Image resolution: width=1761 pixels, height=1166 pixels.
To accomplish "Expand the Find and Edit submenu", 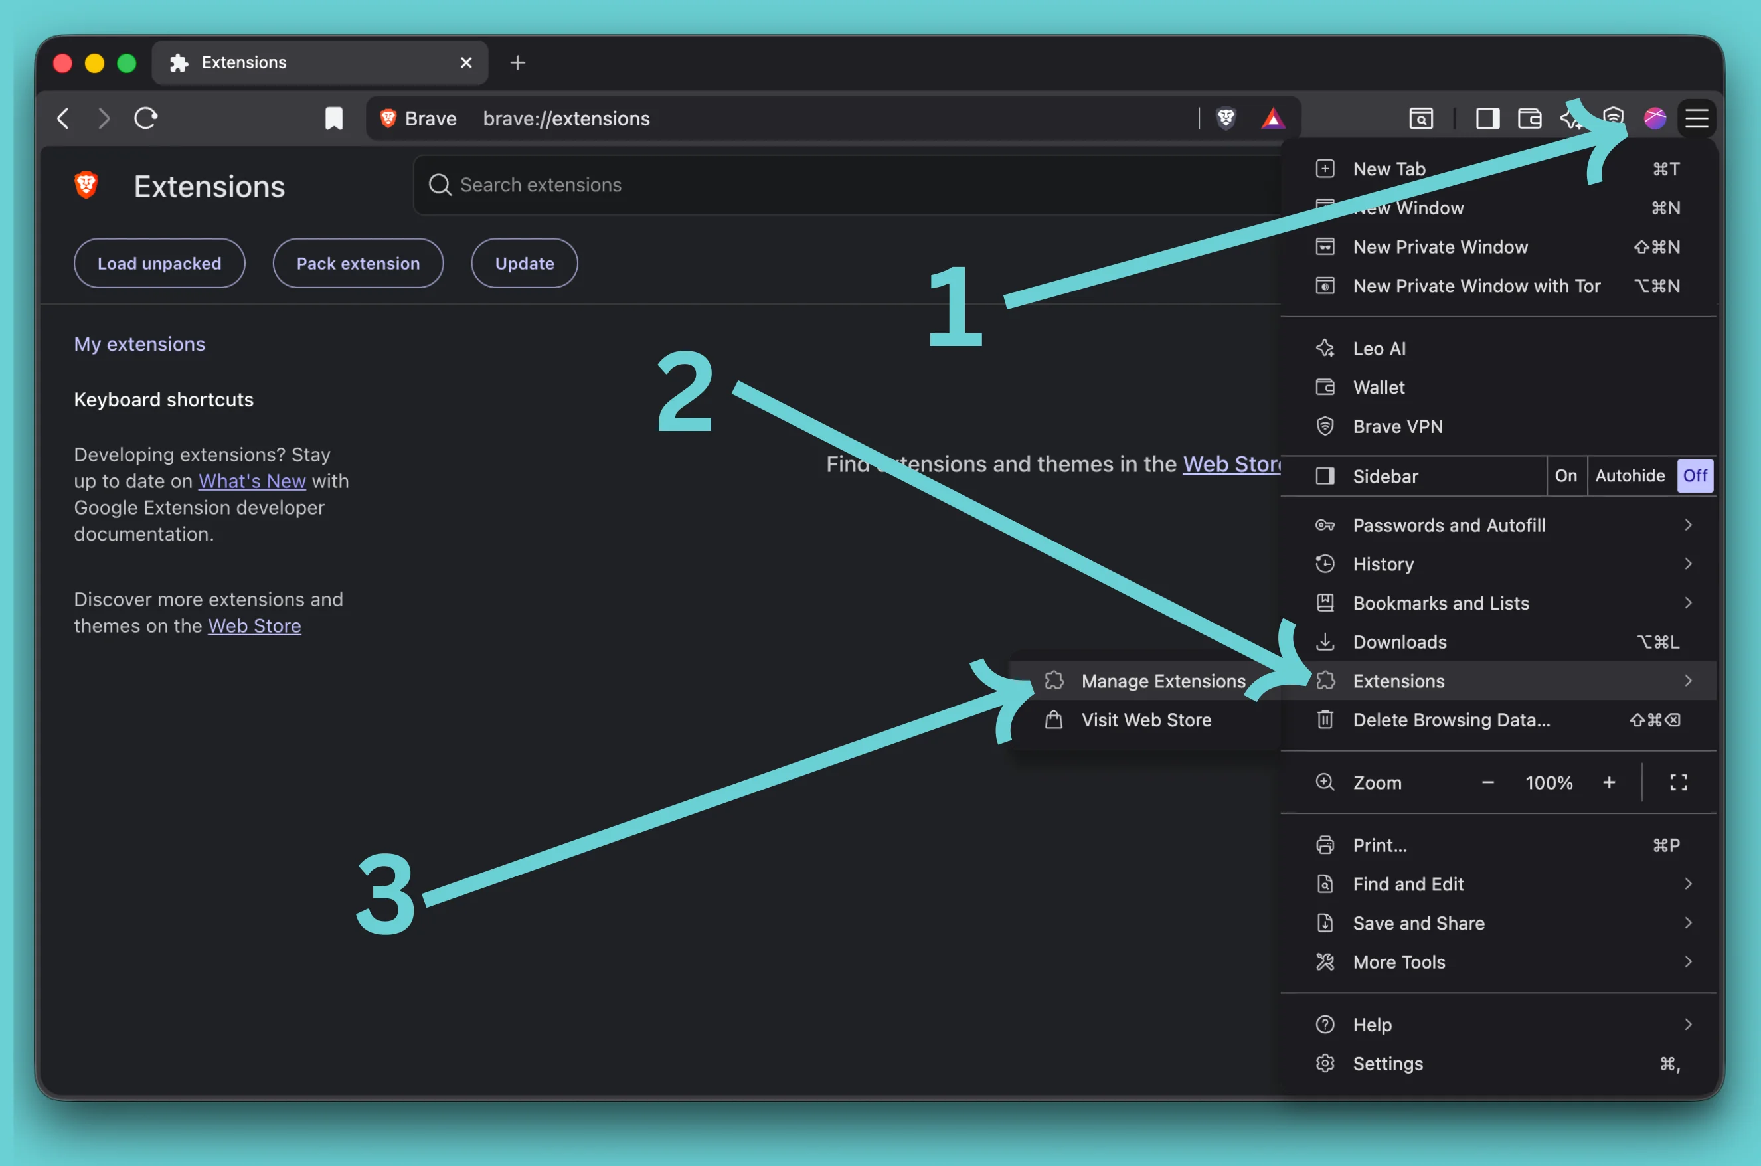I will [x=1498, y=884].
